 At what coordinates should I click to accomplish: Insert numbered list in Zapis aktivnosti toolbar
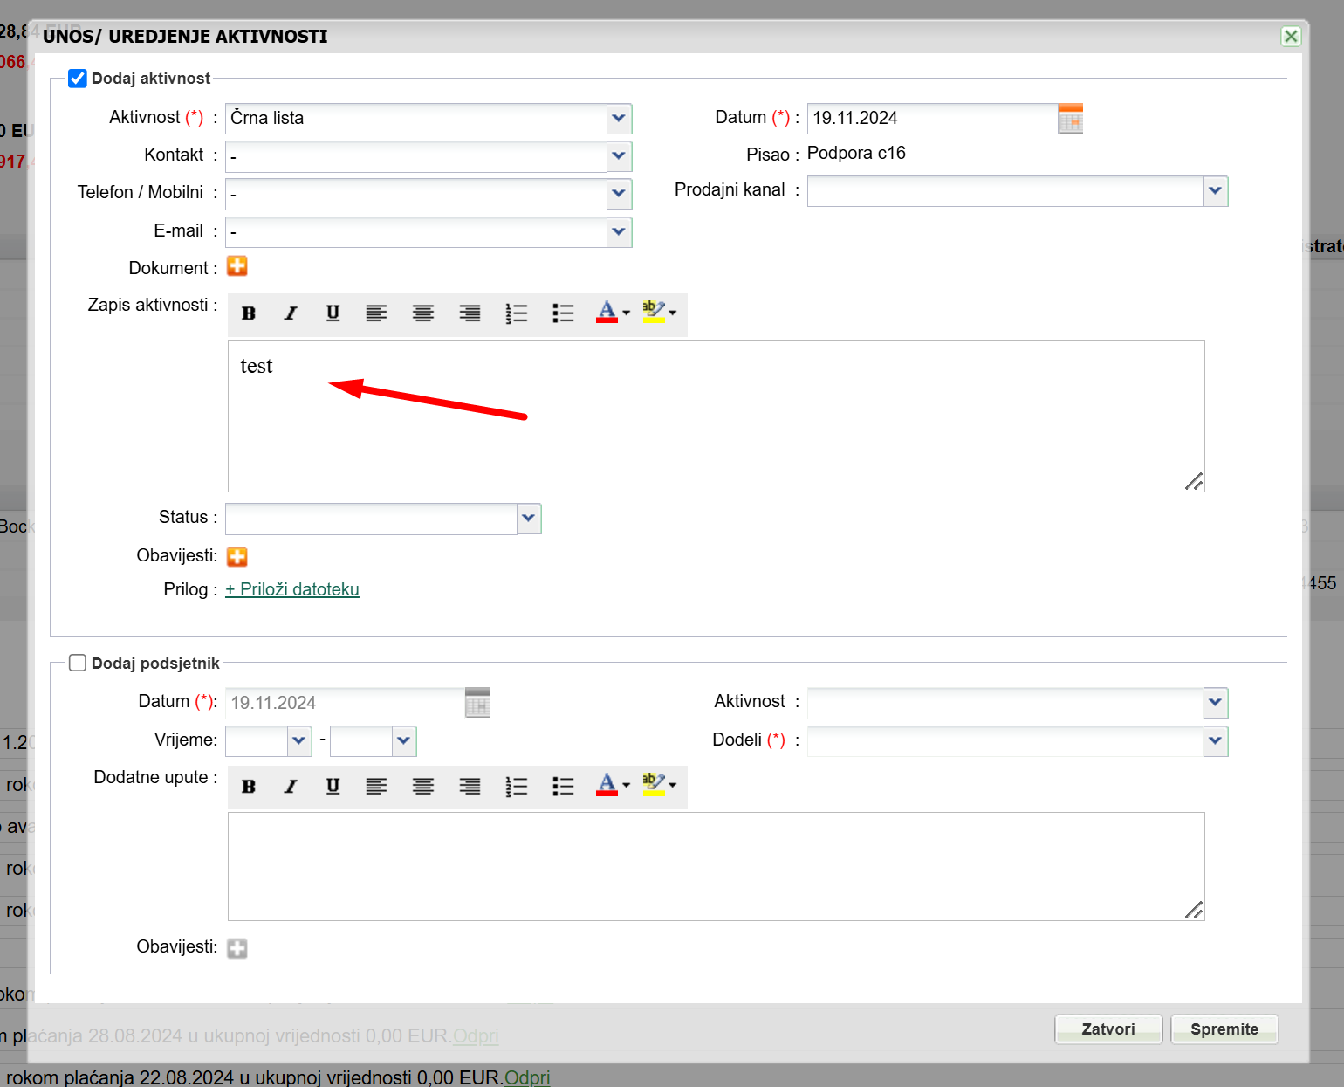click(x=517, y=313)
